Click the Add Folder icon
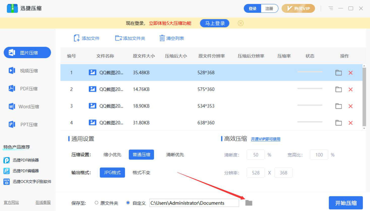Image resolution: width=370 pixels, height=211 pixels. pos(118,38)
